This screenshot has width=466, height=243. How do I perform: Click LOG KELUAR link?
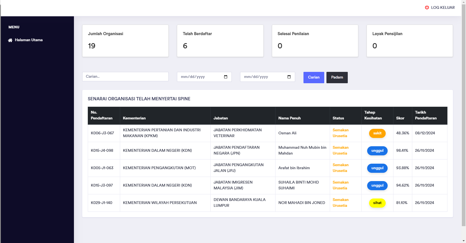pyautogui.click(x=442, y=7)
